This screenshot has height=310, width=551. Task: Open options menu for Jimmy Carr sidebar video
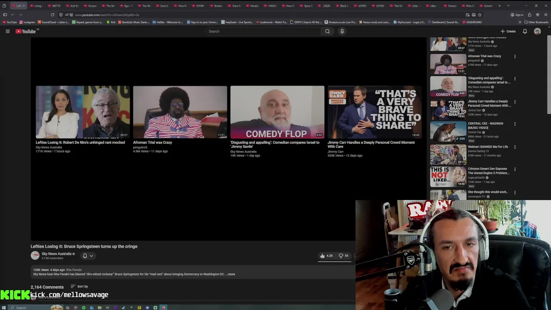tap(515, 102)
